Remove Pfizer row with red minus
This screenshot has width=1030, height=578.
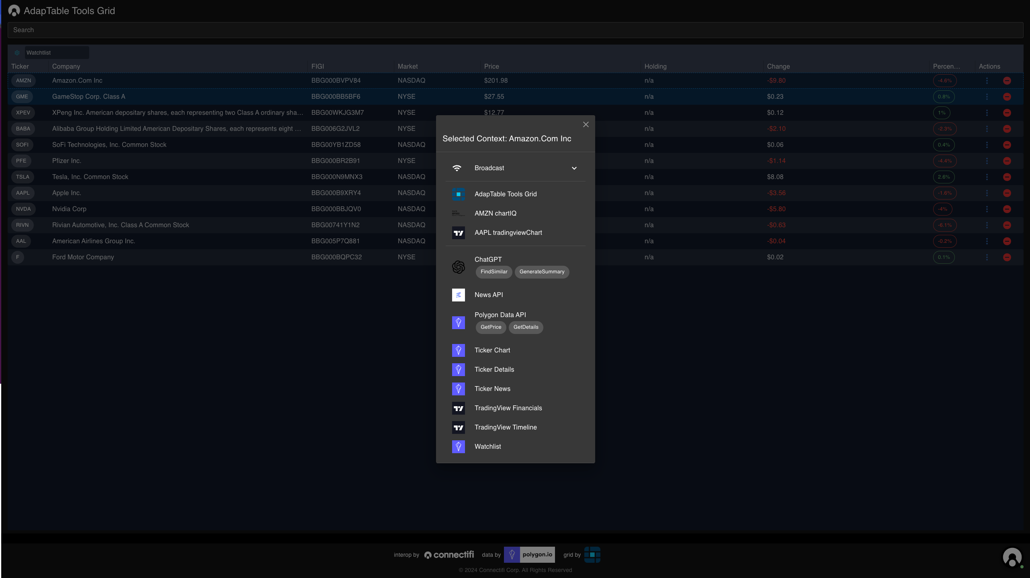(x=1007, y=161)
